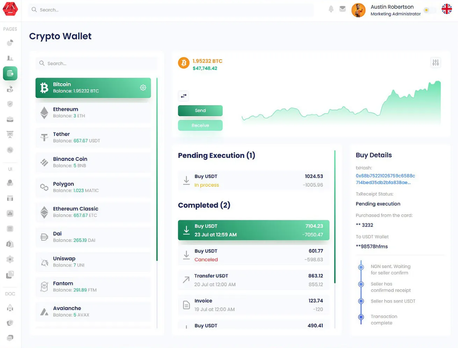Click the '**98578hfms' wallet text
The height and width of the screenshot is (348, 458).
(x=371, y=247)
